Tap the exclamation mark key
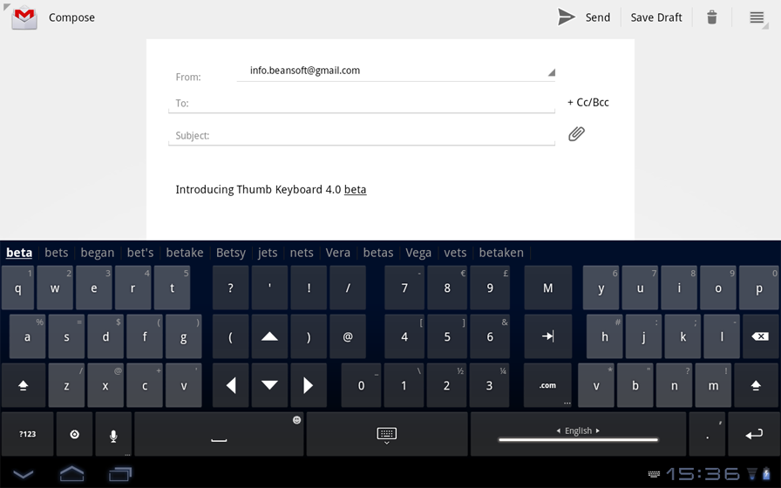 click(309, 288)
